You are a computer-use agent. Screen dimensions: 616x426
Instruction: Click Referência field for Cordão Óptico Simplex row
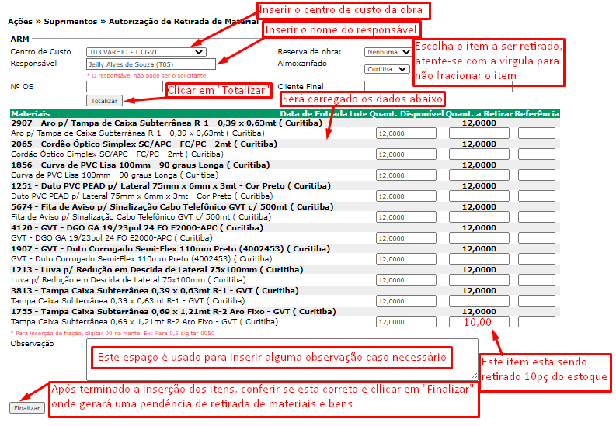coord(537,154)
